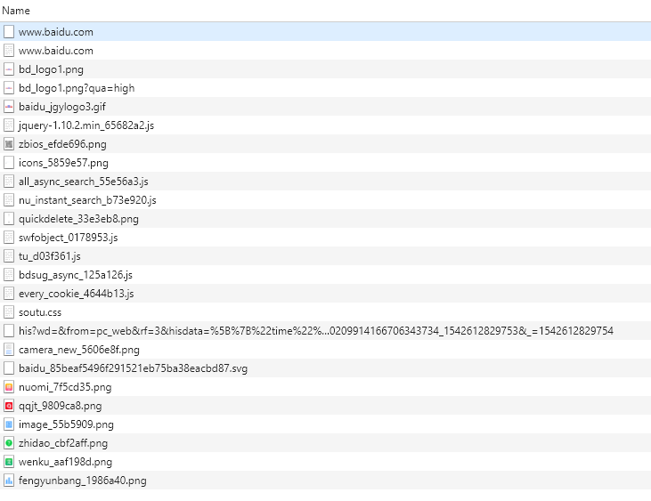Click the orange nuomi_7f5cd35.png icon
The height and width of the screenshot is (501, 651).
click(9, 387)
